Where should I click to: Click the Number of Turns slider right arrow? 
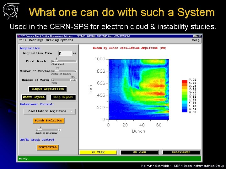[76, 80]
